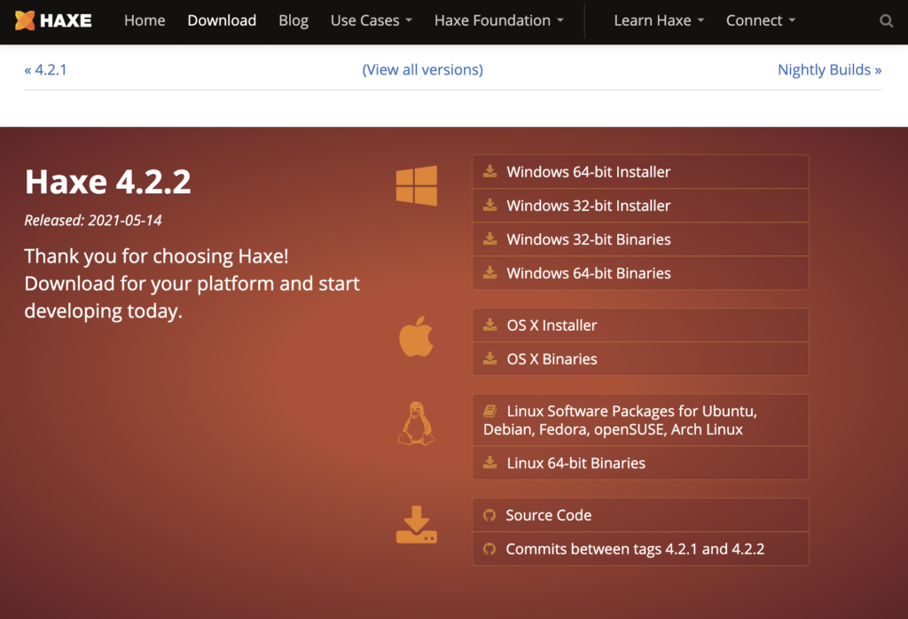
Task: Click the Released: 2021-05-14 text
Action: (93, 220)
